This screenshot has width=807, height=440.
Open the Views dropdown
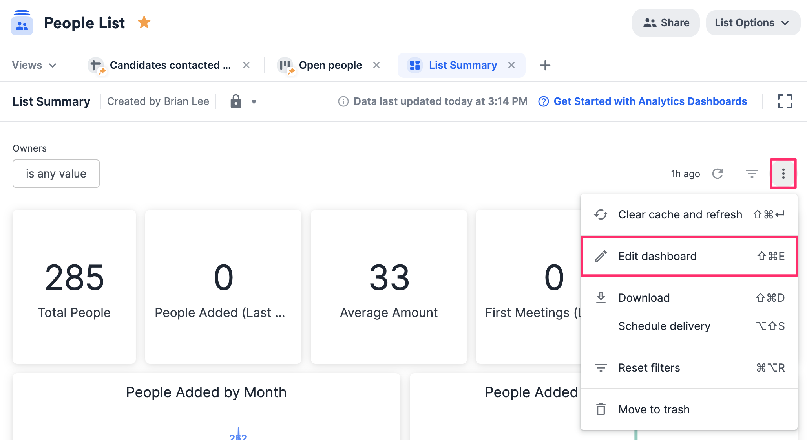click(35, 65)
